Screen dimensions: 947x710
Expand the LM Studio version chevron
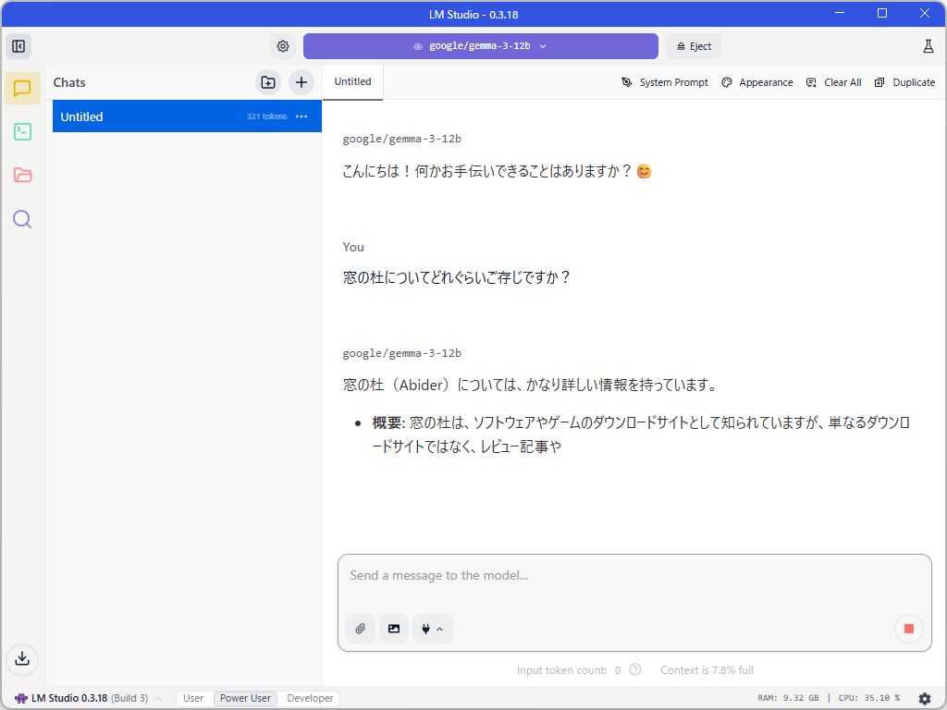click(157, 698)
